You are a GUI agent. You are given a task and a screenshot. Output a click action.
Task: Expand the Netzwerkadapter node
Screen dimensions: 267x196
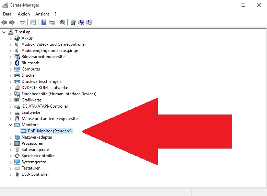click(x=10, y=137)
